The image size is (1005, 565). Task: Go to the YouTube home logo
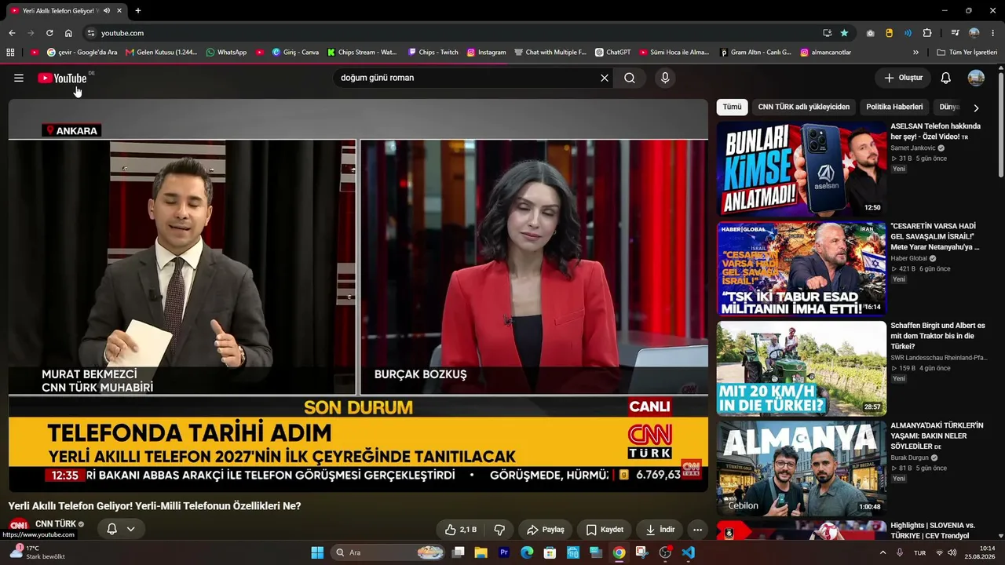[62, 78]
